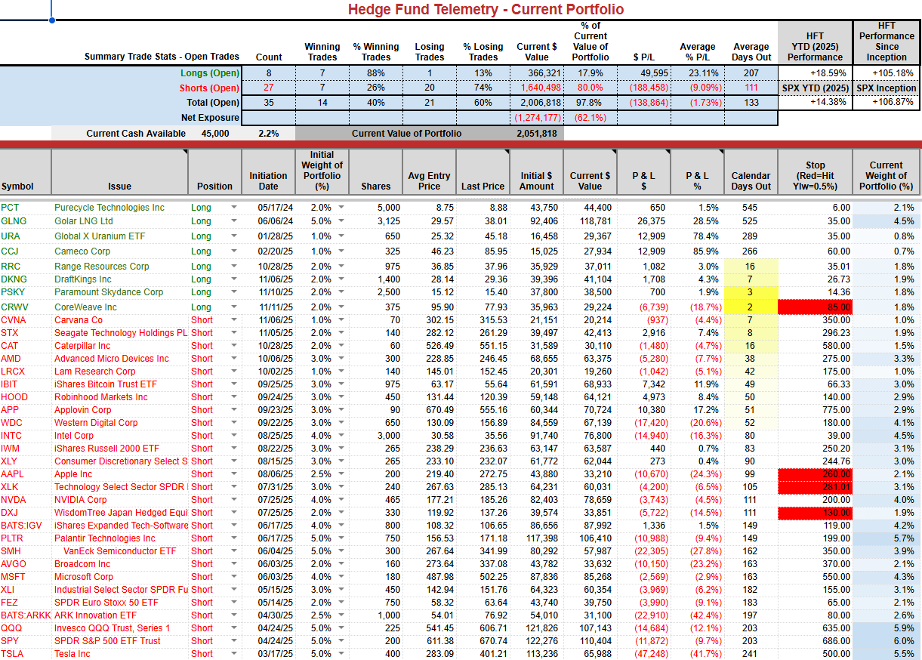This screenshot has height=660, width=922.
Task: Select the Net Exposure value cell (1,274,177)
Action: 537,118
